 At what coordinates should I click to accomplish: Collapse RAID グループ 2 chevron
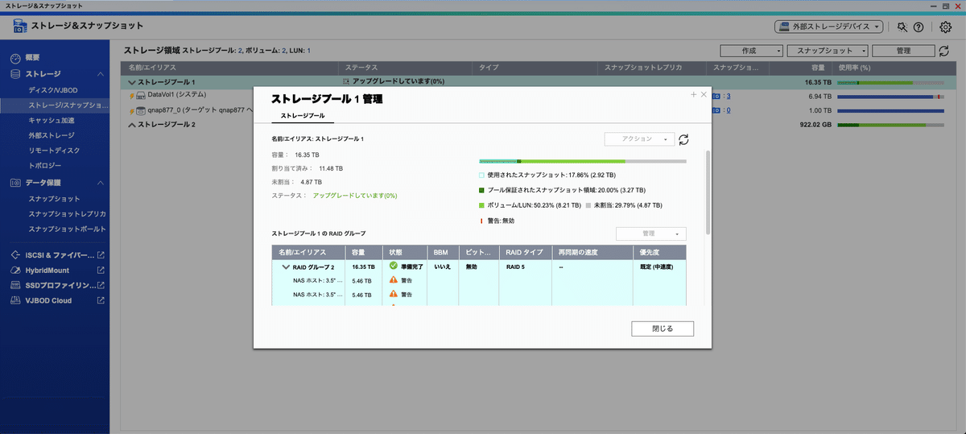tap(285, 266)
